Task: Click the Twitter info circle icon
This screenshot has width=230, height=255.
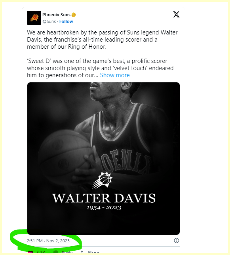Action: click(x=177, y=240)
